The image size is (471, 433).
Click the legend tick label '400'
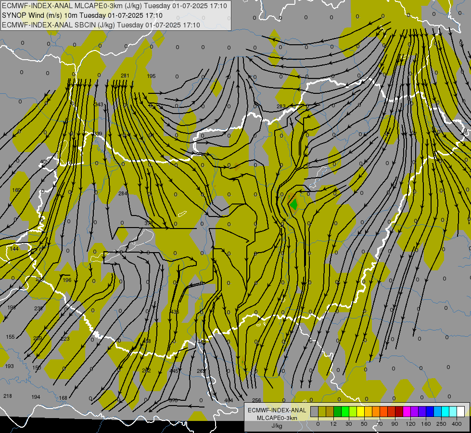457,424
